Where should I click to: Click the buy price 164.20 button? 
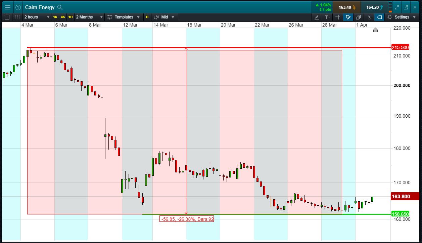(x=374, y=7)
